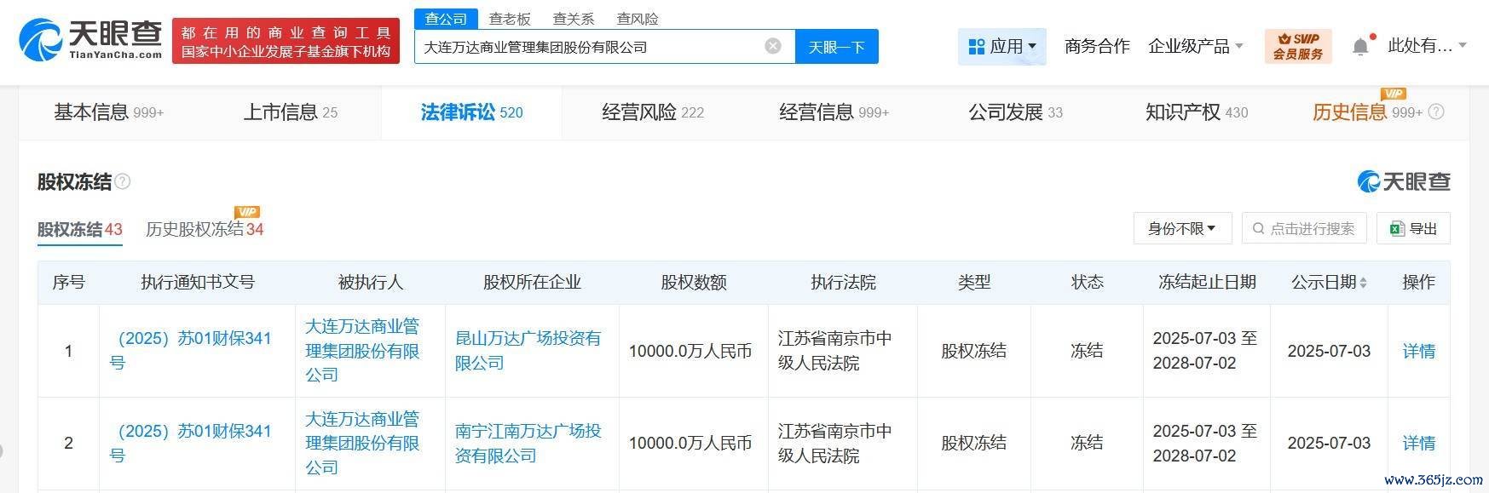
Task: Select the 查风险 search tab
Action: [638, 18]
